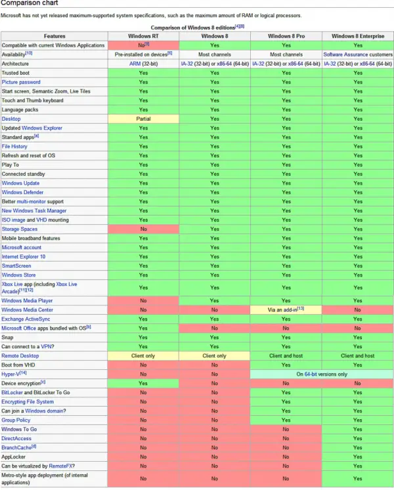Open the Encrypting File System link
The image size is (394, 490).
coord(28,402)
